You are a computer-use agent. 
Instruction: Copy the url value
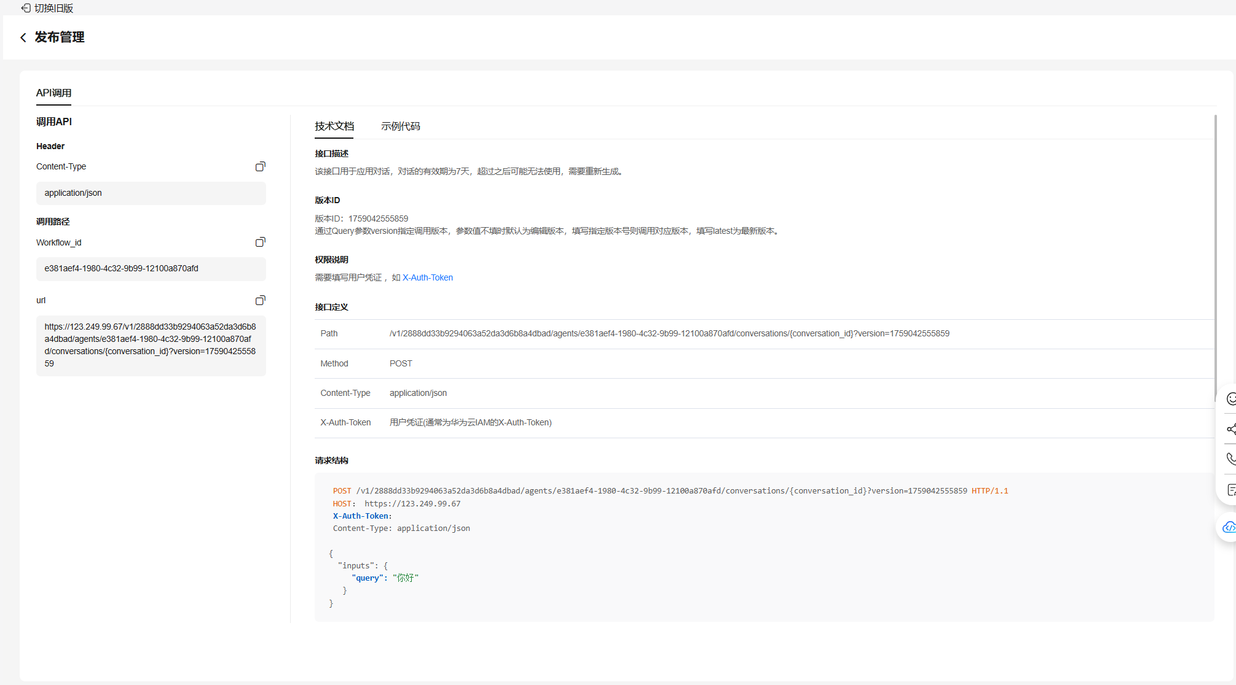pyautogui.click(x=260, y=300)
